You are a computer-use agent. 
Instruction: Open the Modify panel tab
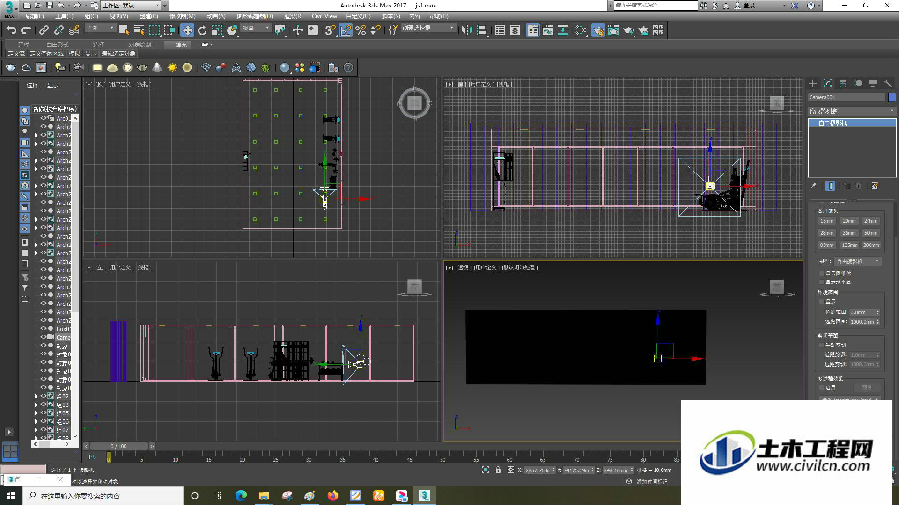[828, 83]
